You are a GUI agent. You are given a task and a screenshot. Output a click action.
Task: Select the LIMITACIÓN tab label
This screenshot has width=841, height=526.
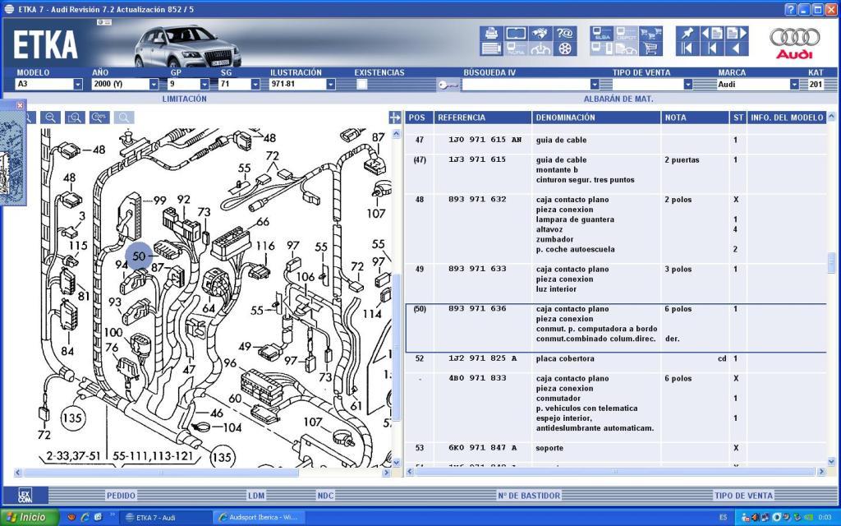click(x=185, y=99)
